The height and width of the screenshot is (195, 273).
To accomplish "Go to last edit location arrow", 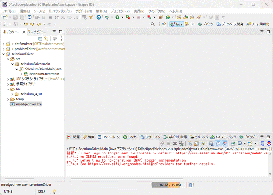I will [x=26, y=24].
